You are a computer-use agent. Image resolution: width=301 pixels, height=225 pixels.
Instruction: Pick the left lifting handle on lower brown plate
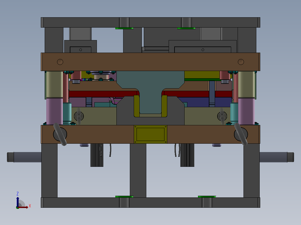click(x=60, y=134)
